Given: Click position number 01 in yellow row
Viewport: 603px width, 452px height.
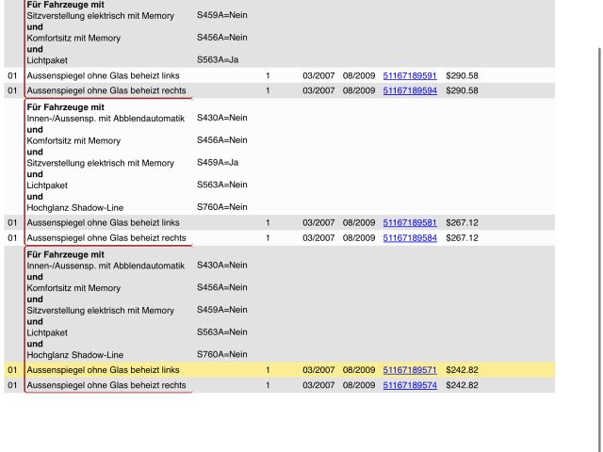Looking at the screenshot, I should [x=12, y=370].
